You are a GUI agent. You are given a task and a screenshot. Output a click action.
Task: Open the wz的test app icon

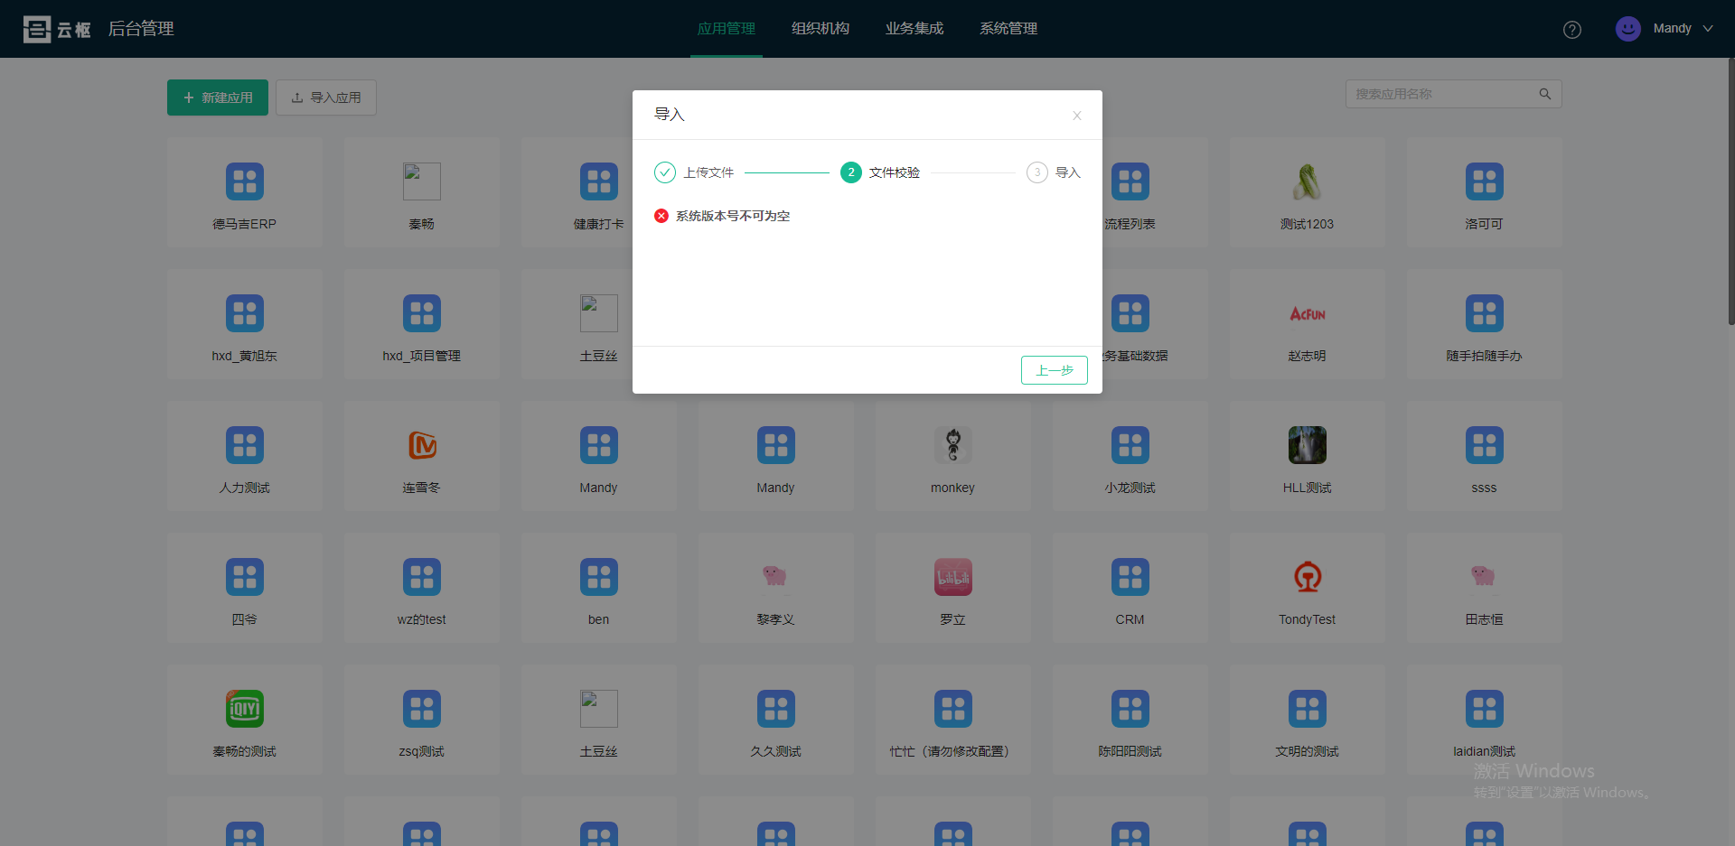coord(422,577)
